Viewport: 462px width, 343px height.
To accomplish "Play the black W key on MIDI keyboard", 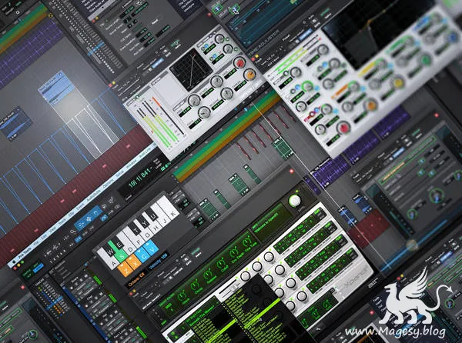I will [x=109, y=251].
